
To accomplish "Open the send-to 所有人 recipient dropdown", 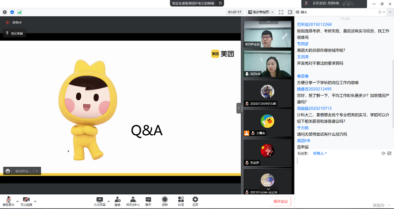I will (x=320, y=153).
